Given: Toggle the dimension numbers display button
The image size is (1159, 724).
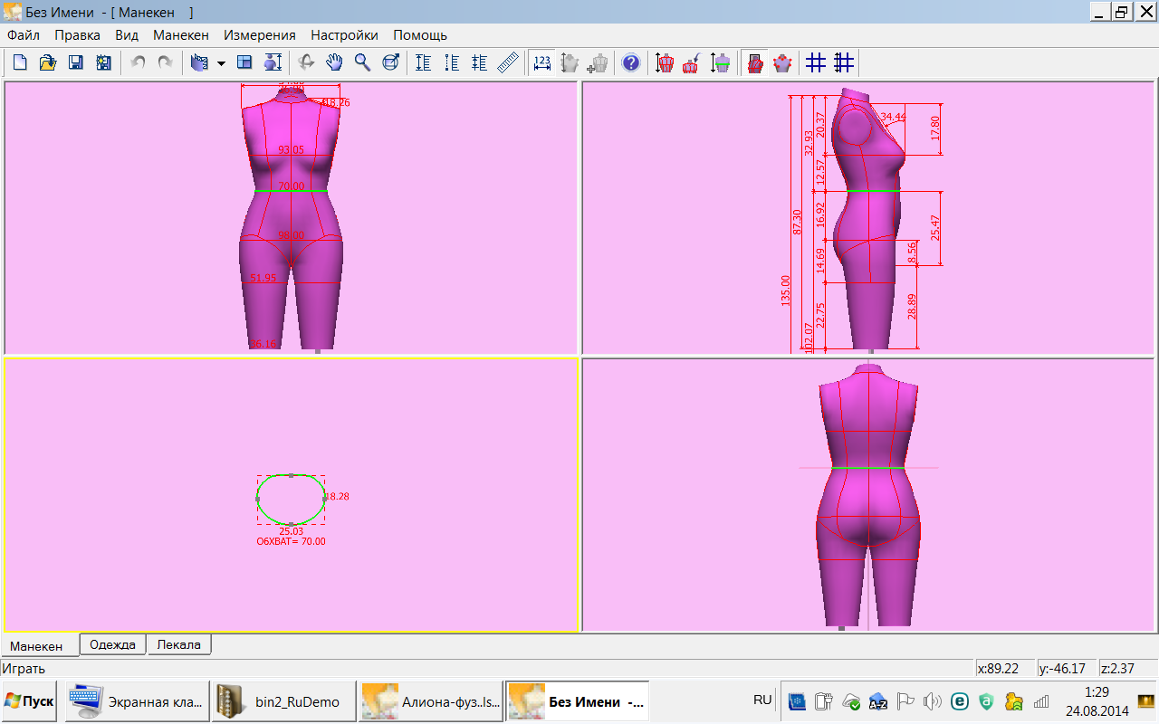Looking at the screenshot, I should pos(541,62).
